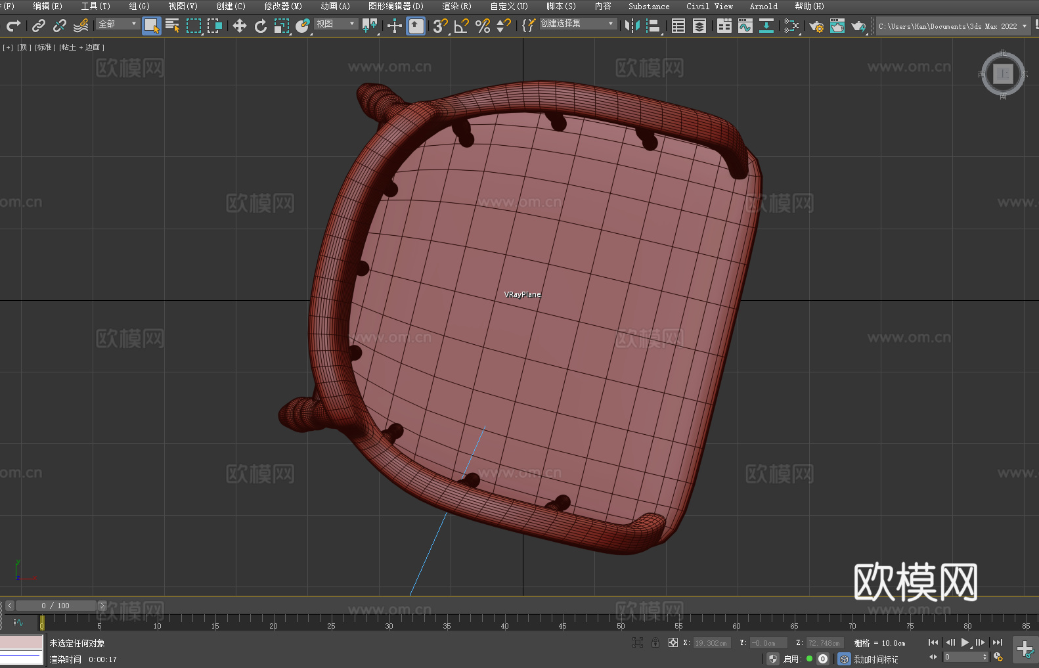Viewport: 1039px width, 668px height.
Task: Open the Curve Editor
Action: pyautogui.click(x=745, y=26)
